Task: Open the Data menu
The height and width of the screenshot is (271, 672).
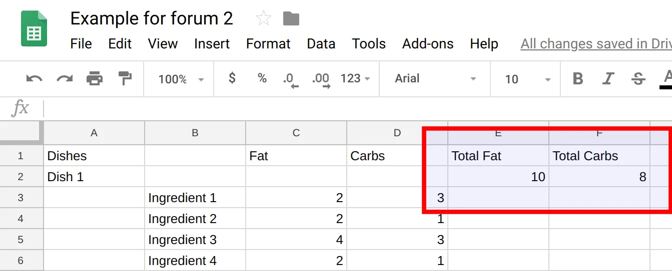Action: click(321, 44)
